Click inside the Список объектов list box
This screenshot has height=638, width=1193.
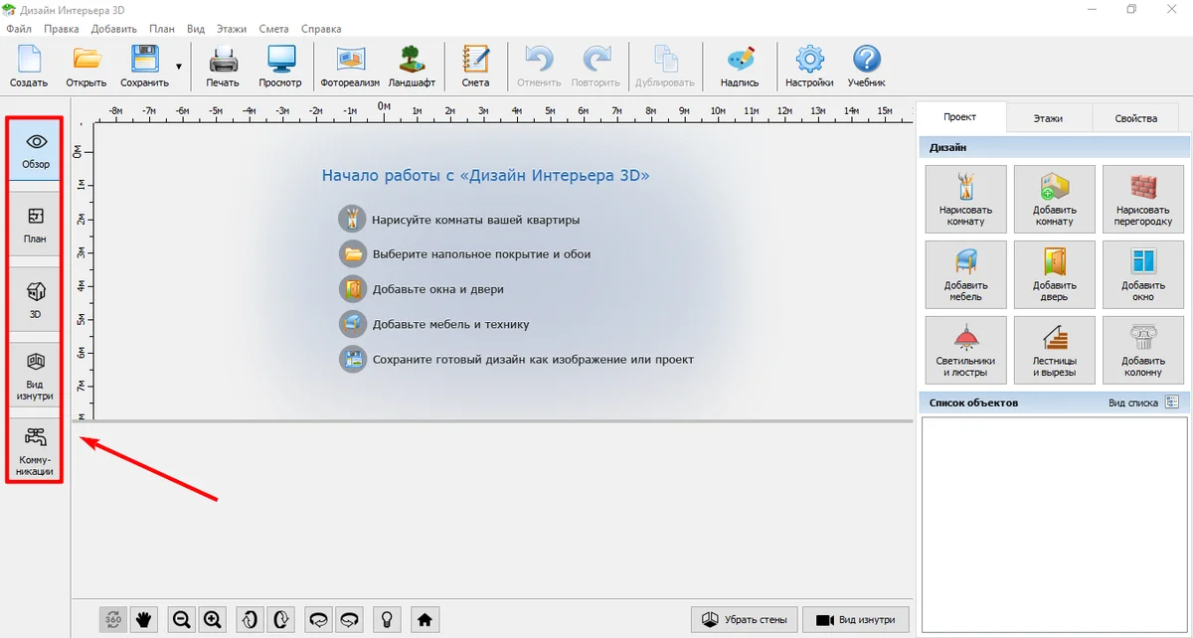pyautogui.click(x=1053, y=524)
